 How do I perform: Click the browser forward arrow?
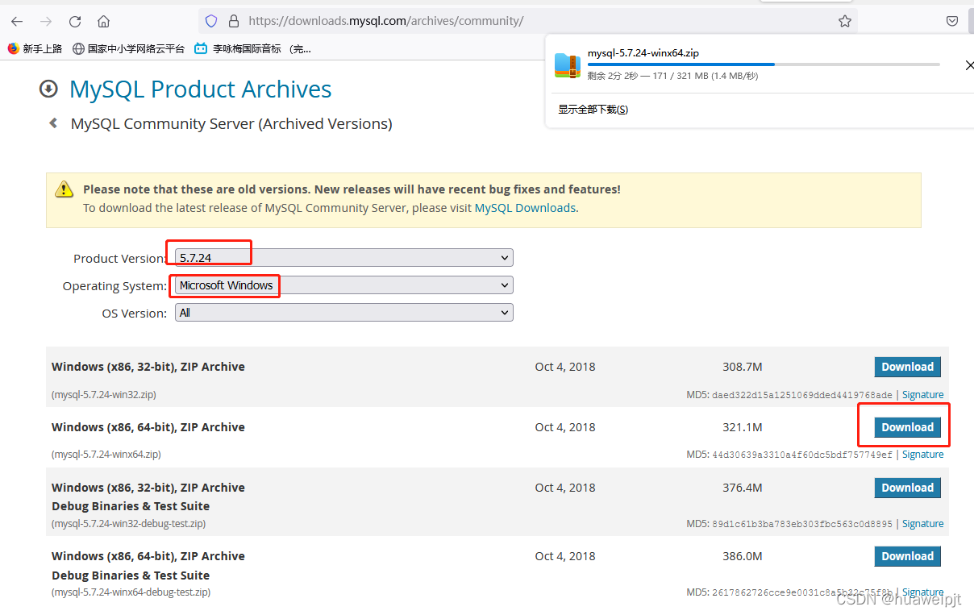click(x=46, y=21)
